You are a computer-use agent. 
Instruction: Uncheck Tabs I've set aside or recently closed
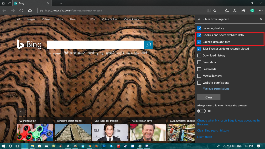point(199,49)
